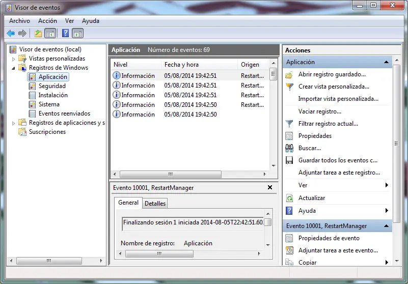Open Vistas personalizadas folder
408x284 pixels.
[x=57, y=59]
